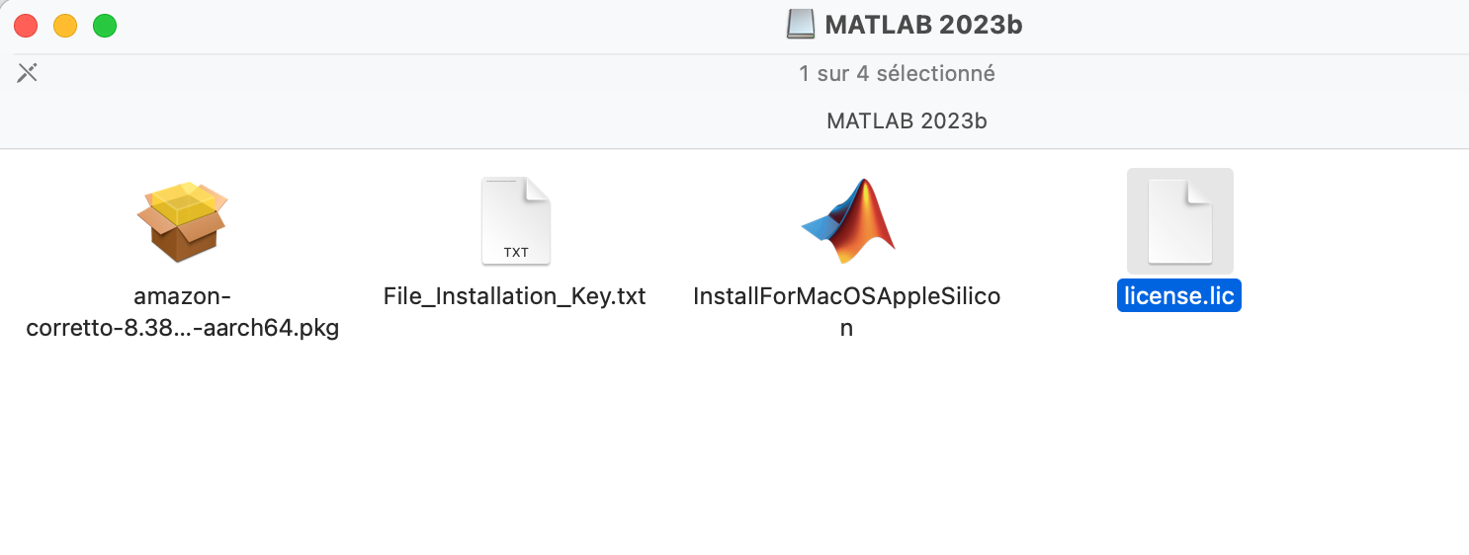Minimize the window with the yellow button
This screenshot has width=1469, height=555.
click(x=65, y=26)
